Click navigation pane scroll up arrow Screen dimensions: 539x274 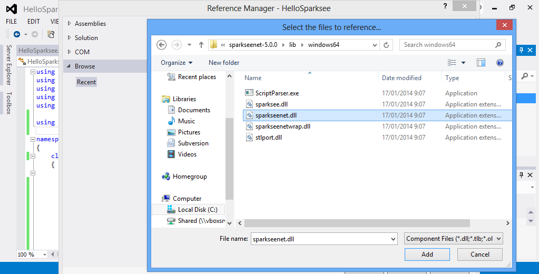point(230,76)
